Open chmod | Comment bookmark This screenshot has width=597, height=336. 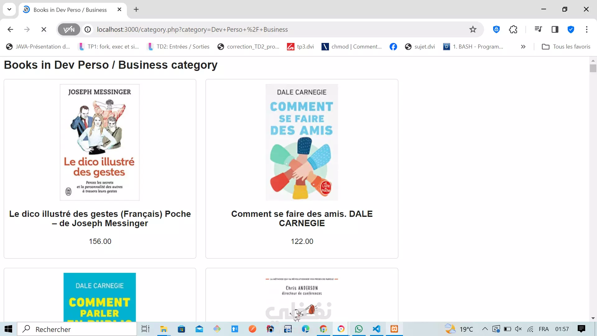(352, 47)
